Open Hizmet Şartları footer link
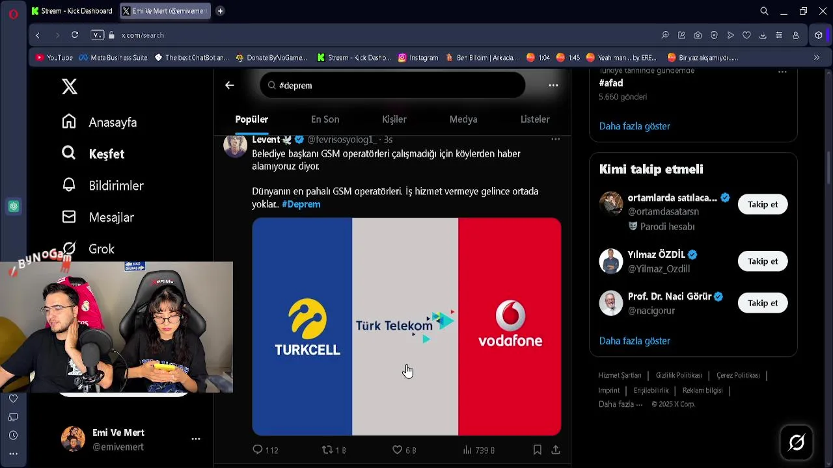Viewport: 833px width, 468px height. pos(620,375)
